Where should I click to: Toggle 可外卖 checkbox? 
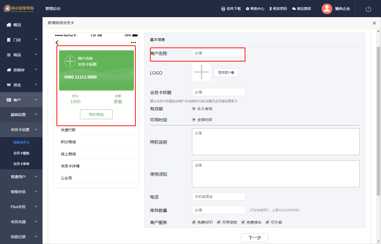click(x=267, y=222)
